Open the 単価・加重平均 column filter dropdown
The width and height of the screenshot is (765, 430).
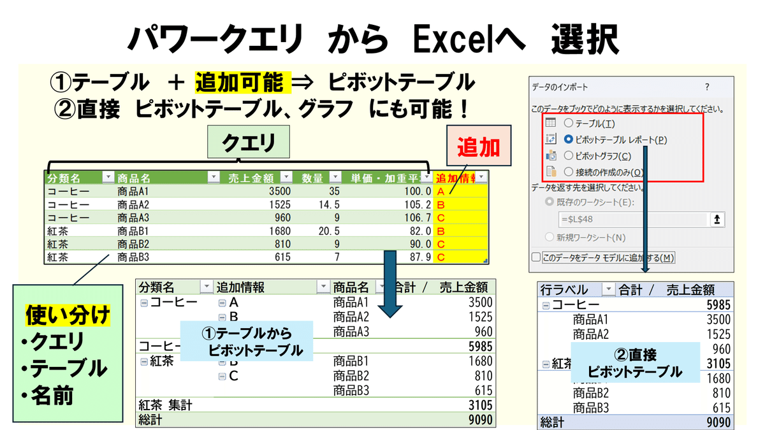[x=425, y=178]
